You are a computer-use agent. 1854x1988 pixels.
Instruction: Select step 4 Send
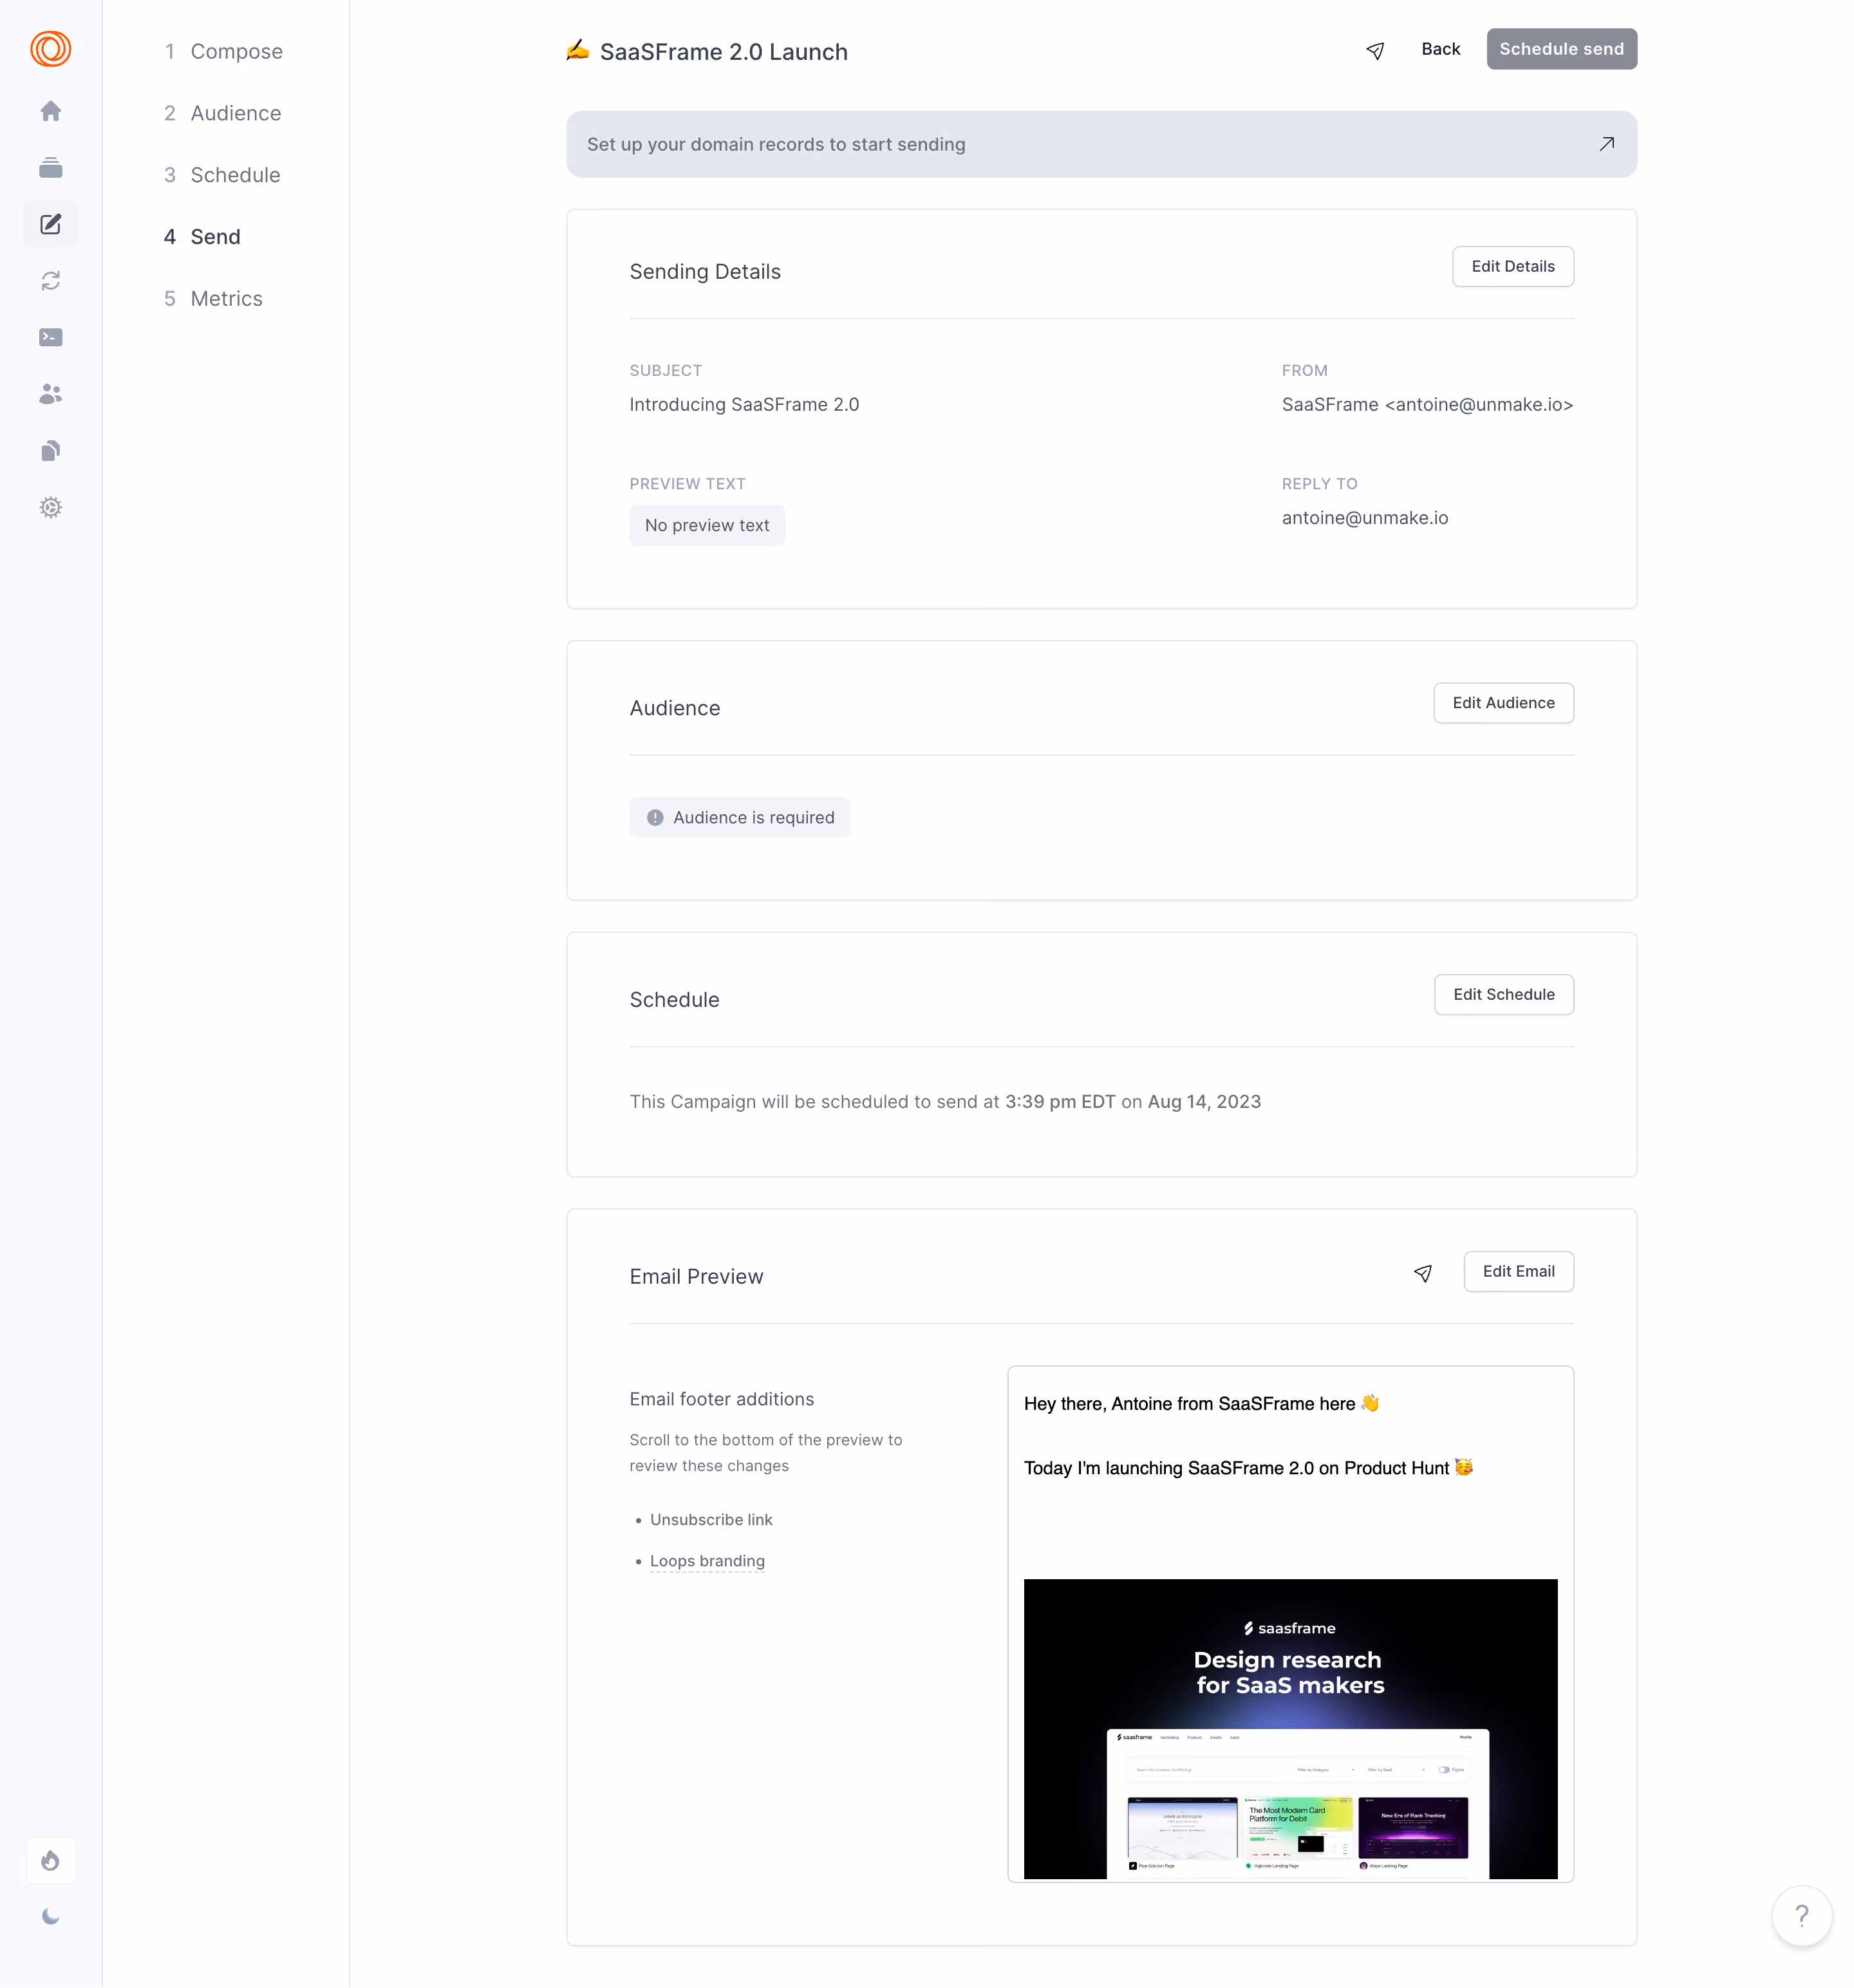202,237
